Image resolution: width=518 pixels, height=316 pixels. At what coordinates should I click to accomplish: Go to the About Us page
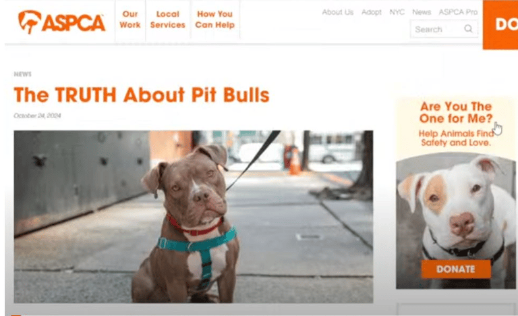point(338,12)
